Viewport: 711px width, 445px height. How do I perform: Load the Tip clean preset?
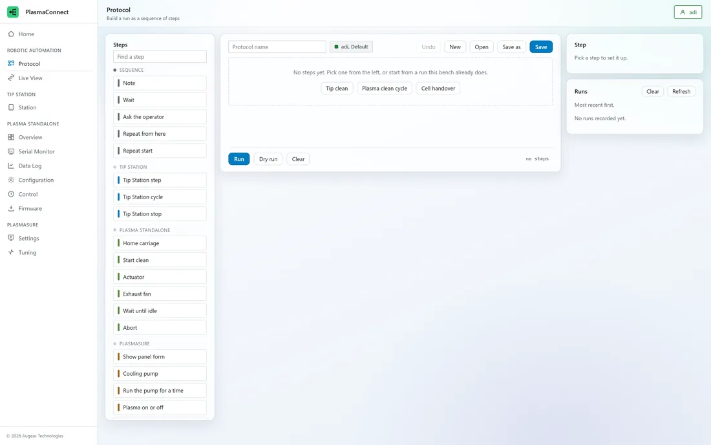coord(337,89)
